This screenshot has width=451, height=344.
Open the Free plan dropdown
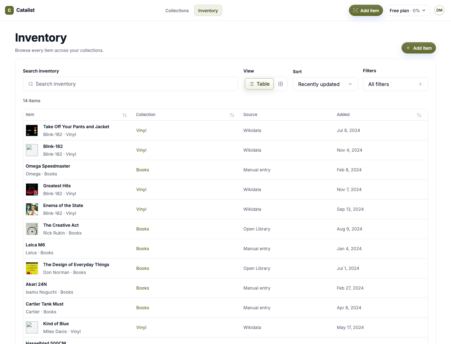click(x=408, y=10)
